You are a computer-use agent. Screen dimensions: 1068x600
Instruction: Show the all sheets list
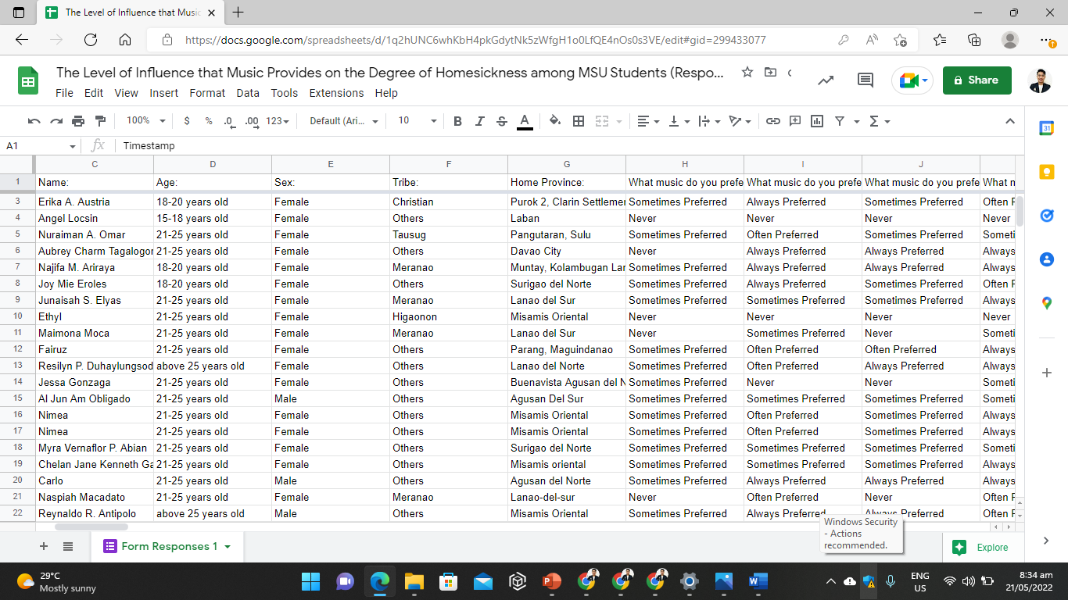click(x=68, y=547)
